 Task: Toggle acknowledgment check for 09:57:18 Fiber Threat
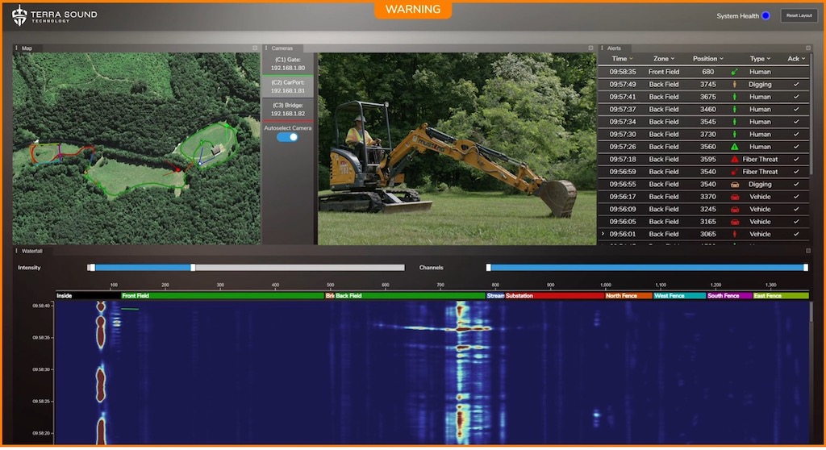(x=796, y=159)
